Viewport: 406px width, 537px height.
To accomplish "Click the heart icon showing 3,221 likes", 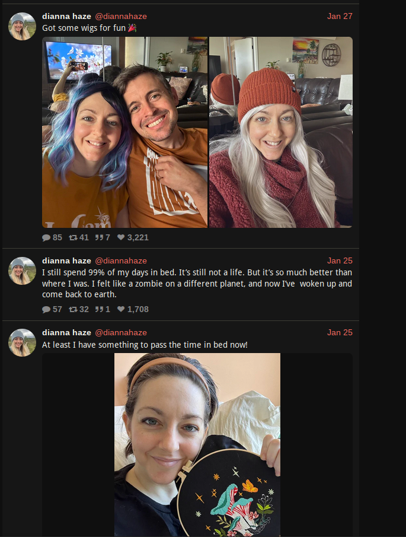I will (121, 237).
